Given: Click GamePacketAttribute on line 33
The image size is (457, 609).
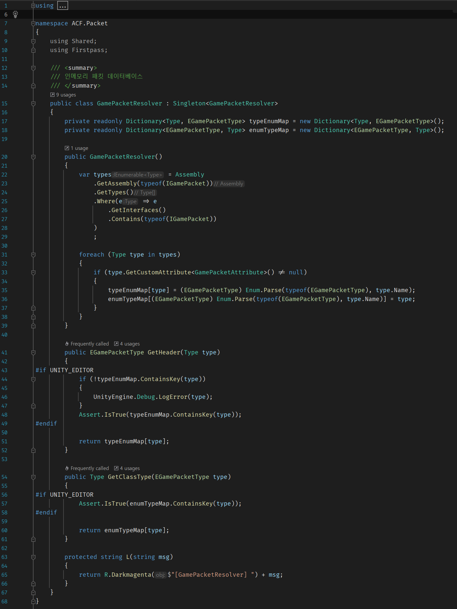Looking at the screenshot, I should [229, 272].
